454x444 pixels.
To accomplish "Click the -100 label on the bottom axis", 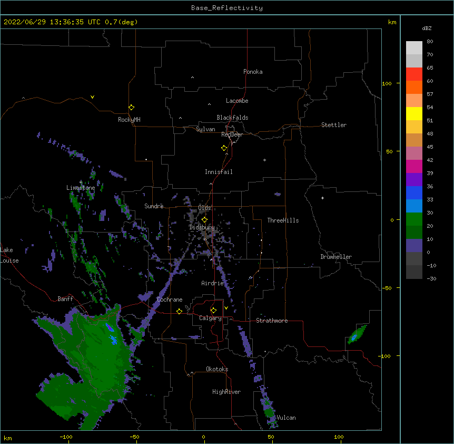I will pyautogui.click(x=66, y=437).
